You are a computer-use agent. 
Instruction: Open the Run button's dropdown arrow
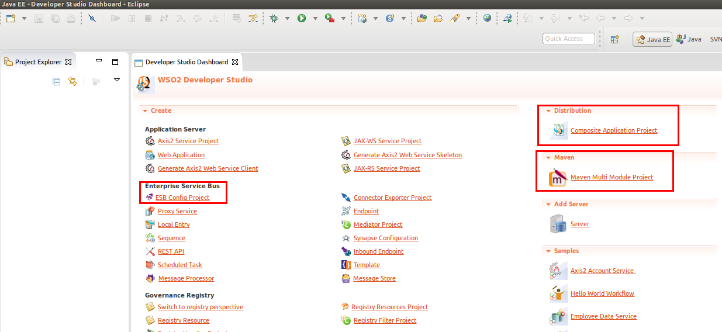tap(315, 19)
